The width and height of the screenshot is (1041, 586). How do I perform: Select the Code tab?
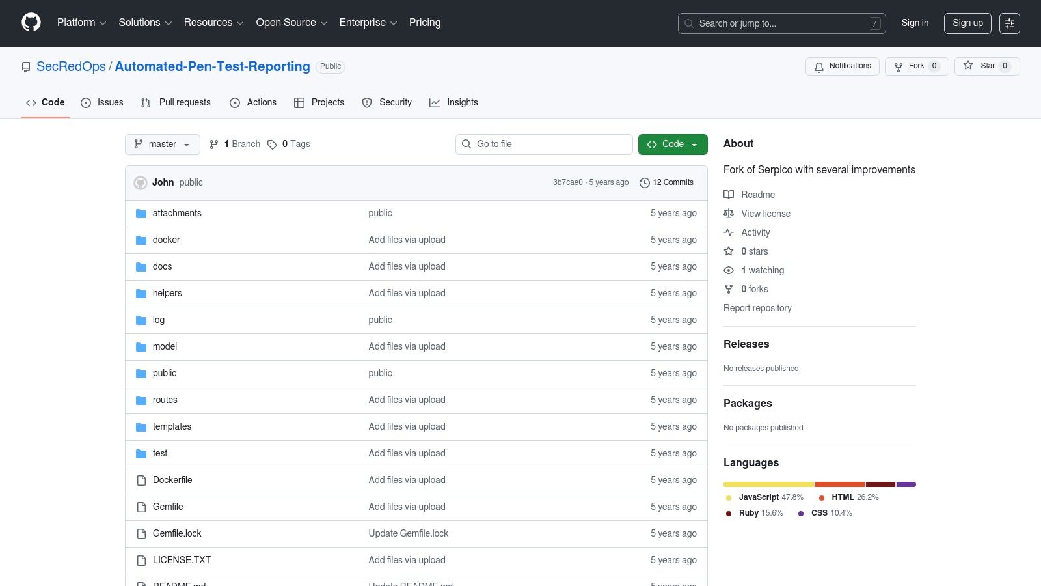tap(46, 103)
